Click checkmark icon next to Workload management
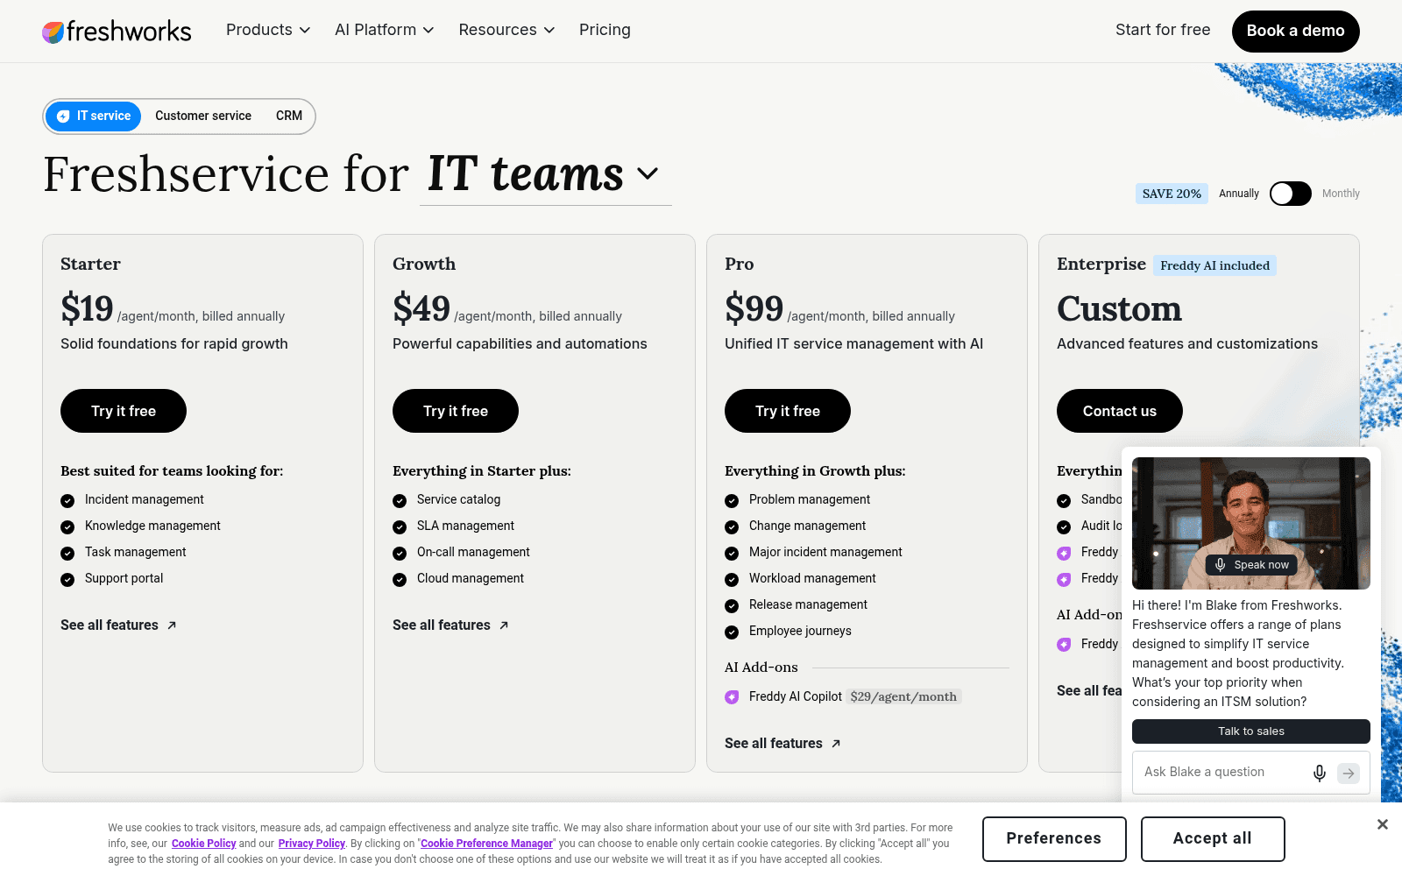The width and height of the screenshot is (1402, 876). coord(732,580)
